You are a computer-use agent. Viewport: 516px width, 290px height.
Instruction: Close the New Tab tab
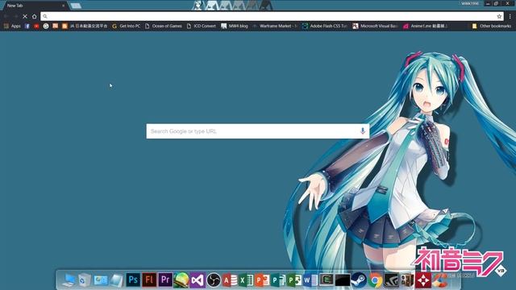(63, 6)
